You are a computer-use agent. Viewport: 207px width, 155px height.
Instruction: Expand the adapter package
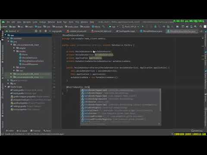[14, 48]
